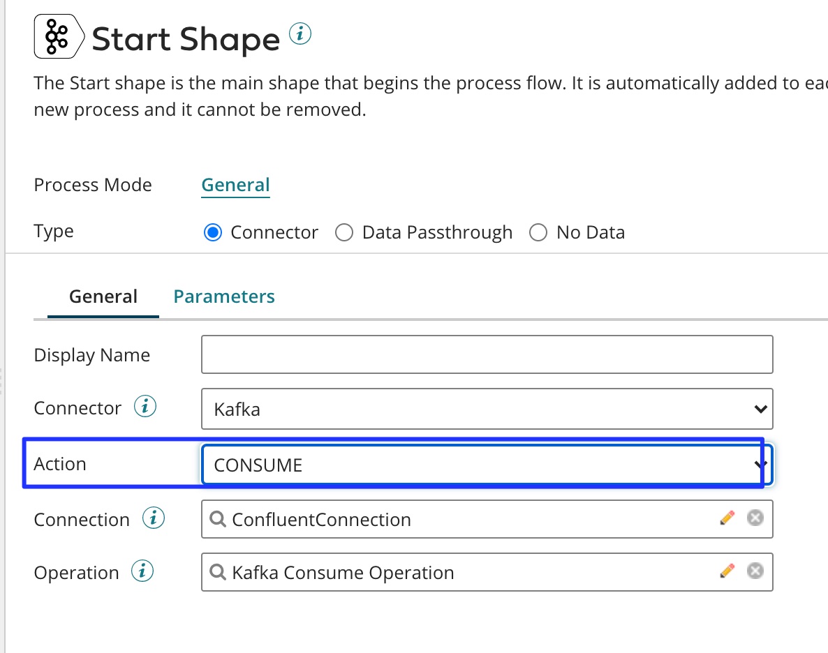
Task: Click the Operation field info icon
Action: 142,572
